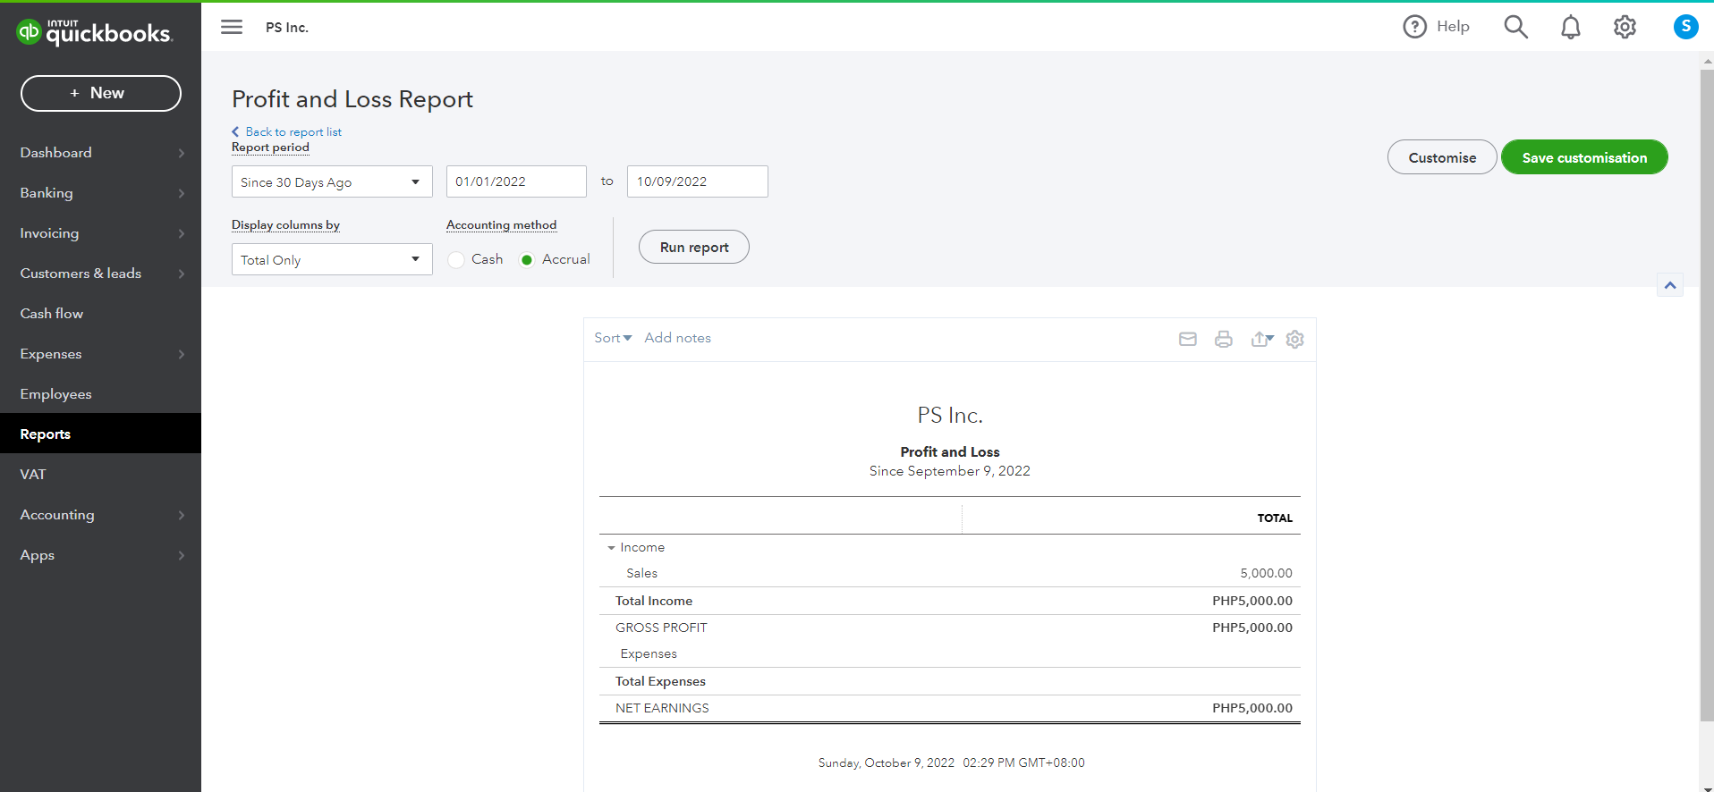1714x792 pixels.
Task: Click the start date field
Action: 516,181
